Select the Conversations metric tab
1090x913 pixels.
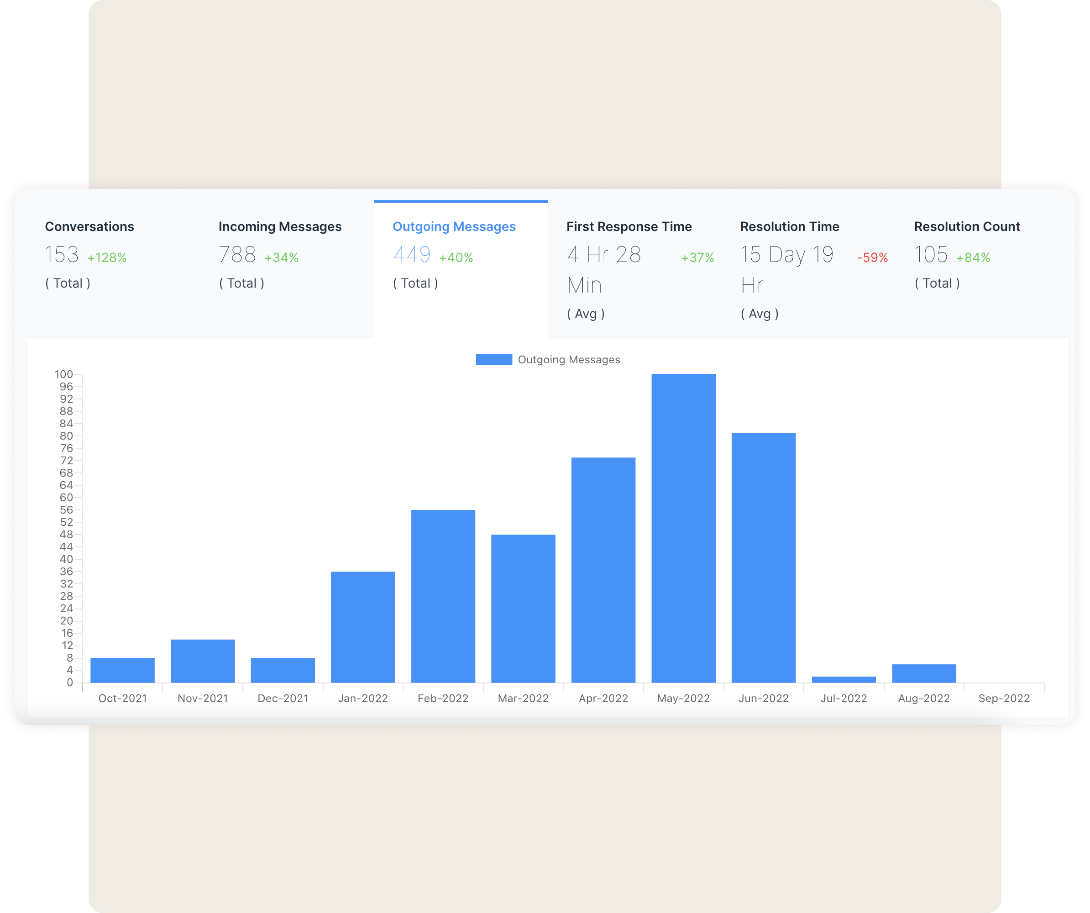(89, 227)
